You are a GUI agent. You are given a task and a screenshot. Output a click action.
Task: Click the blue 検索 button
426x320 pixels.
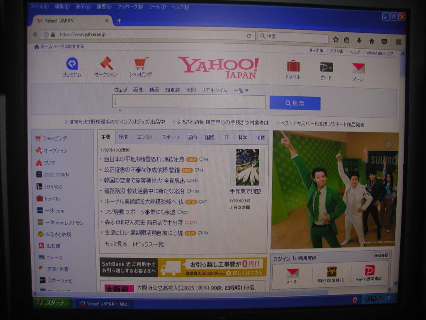pyautogui.click(x=295, y=103)
